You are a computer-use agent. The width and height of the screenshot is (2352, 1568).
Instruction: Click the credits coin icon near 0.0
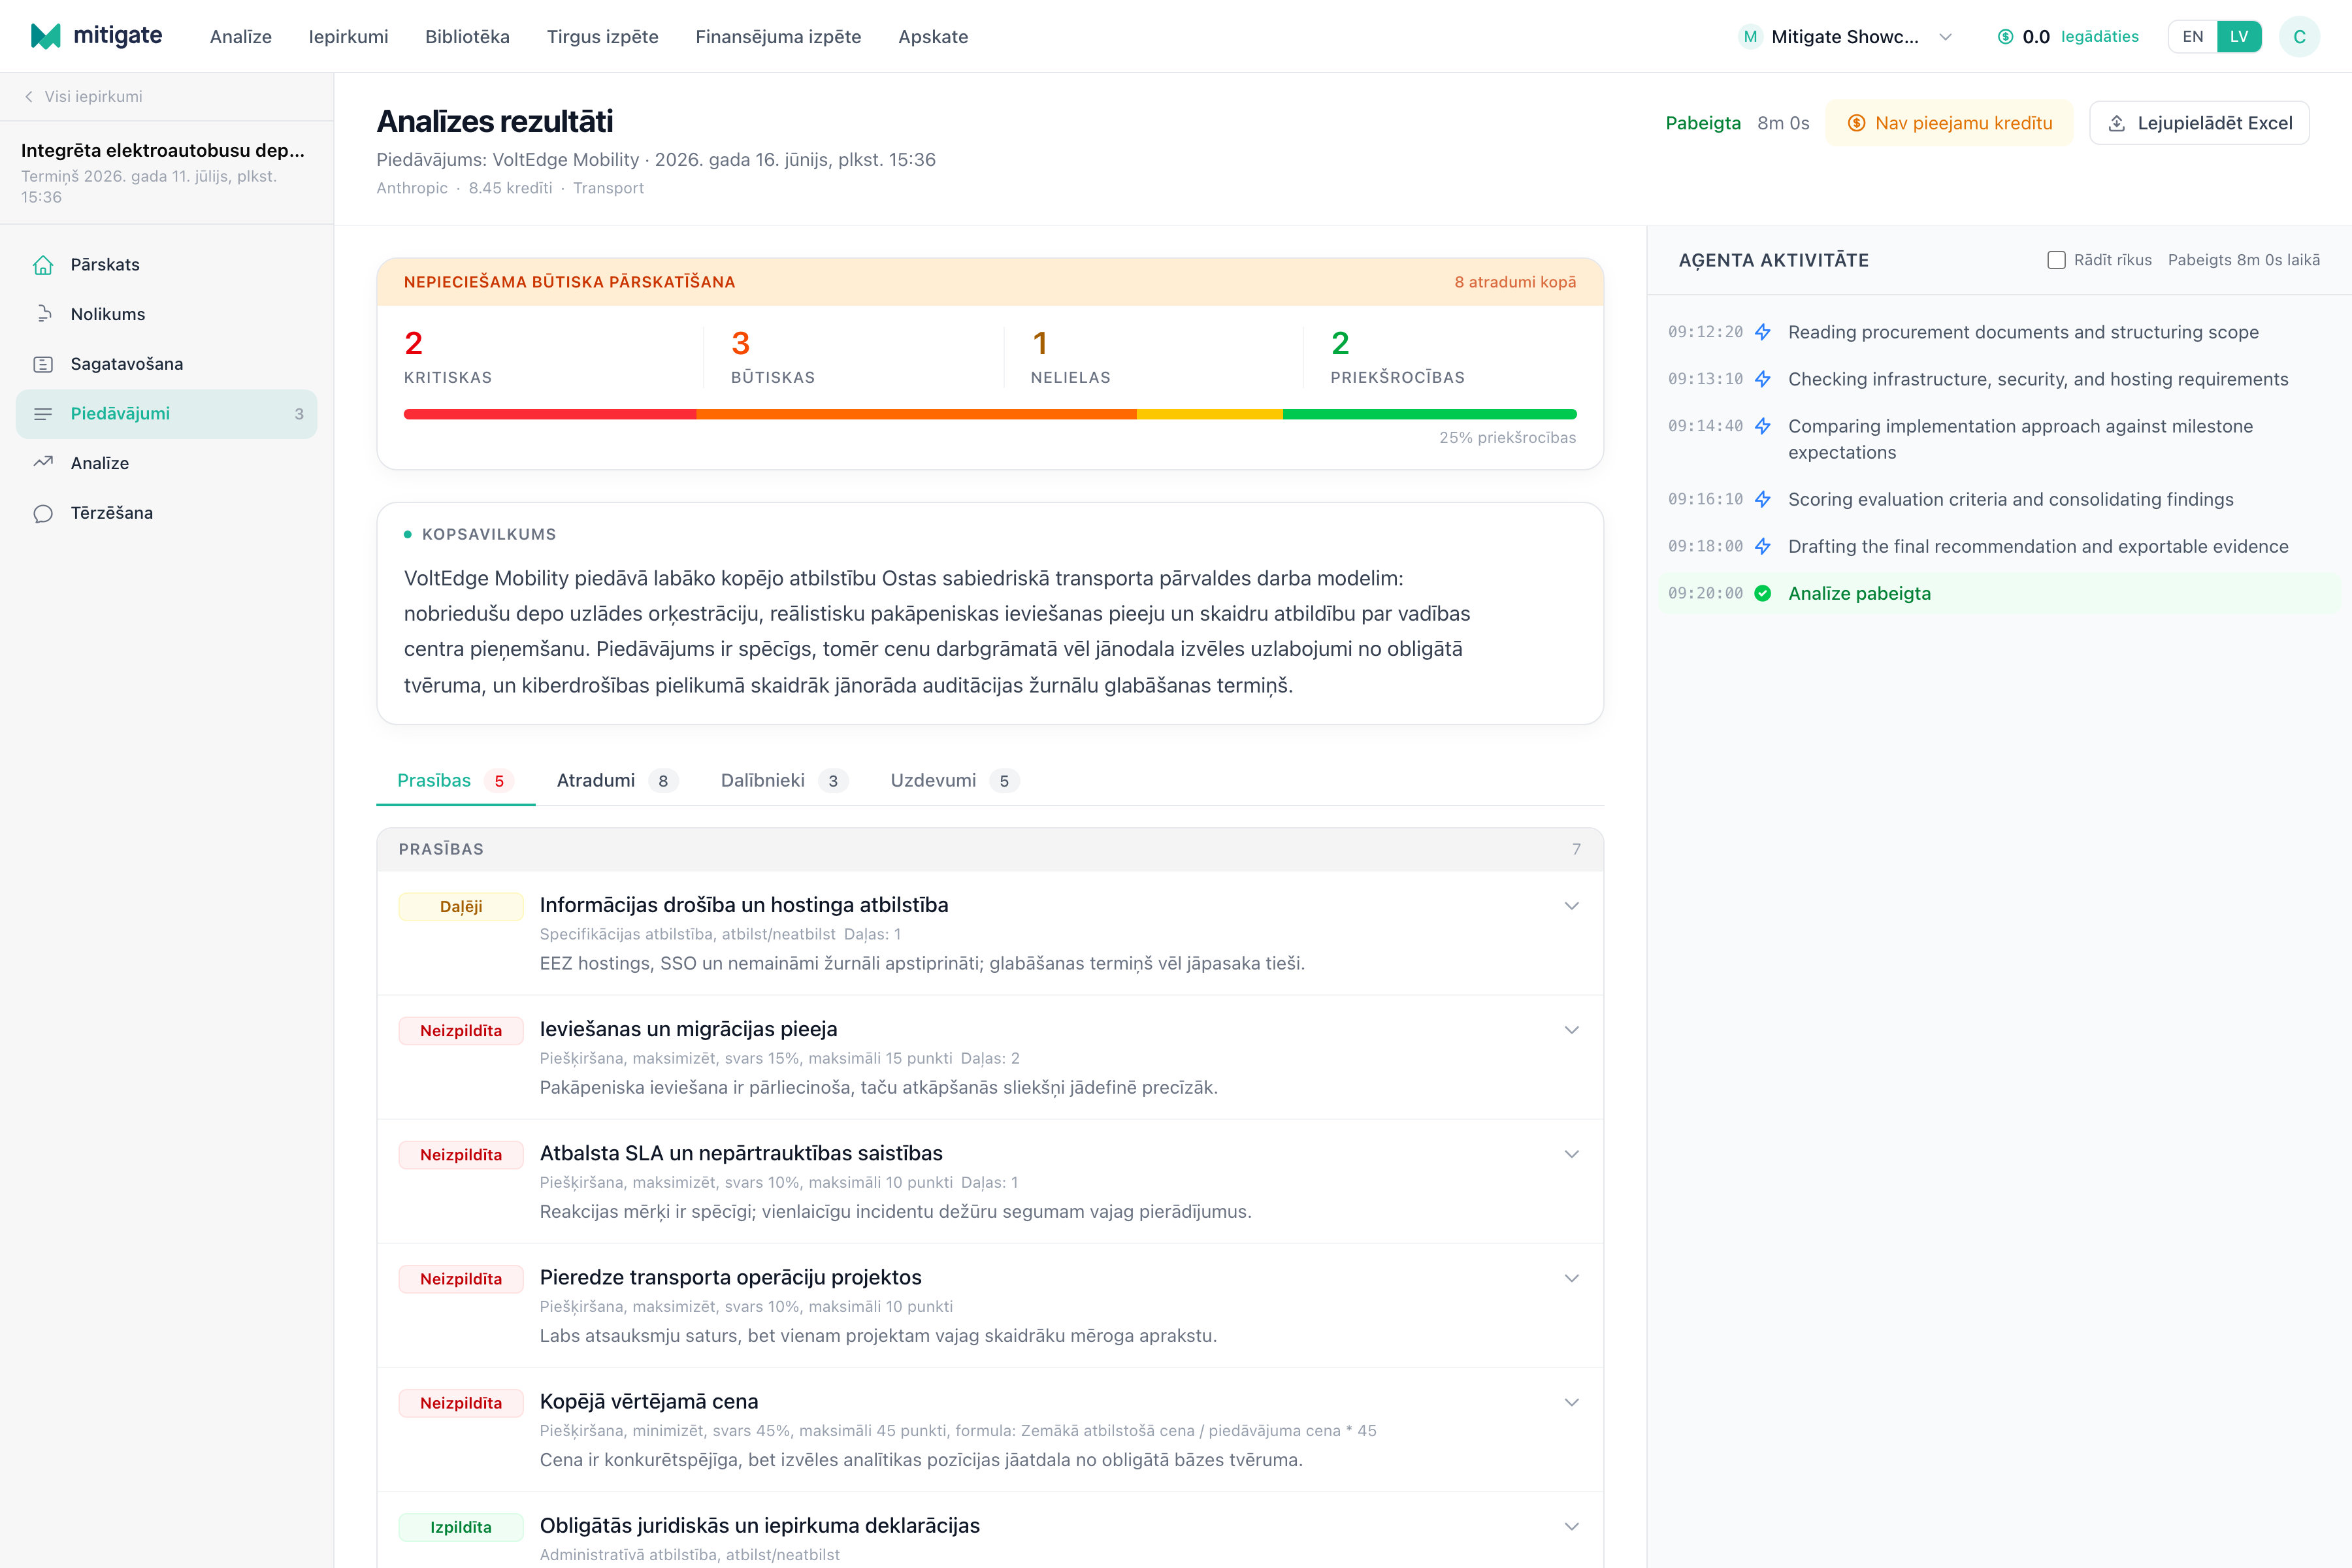click(2005, 37)
